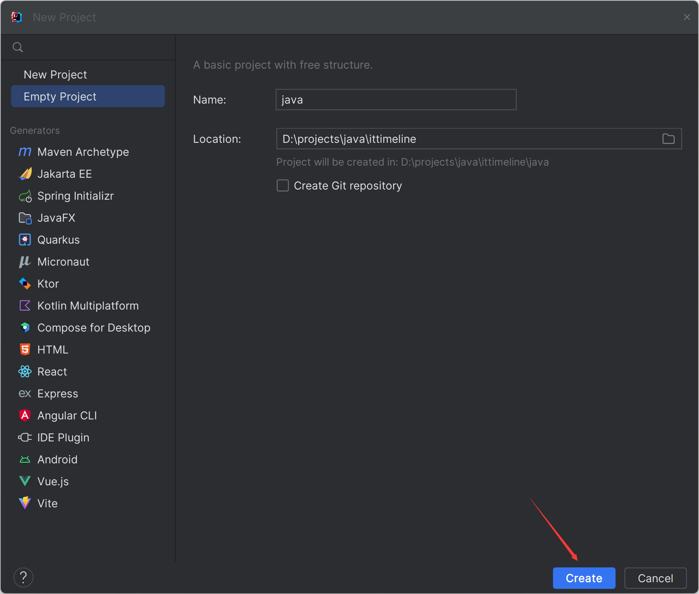Click the Generators section heading
This screenshot has width=699, height=594.
[35, 131]
